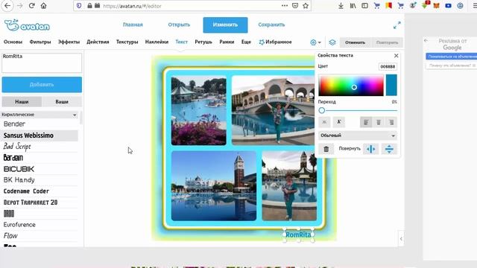Select the RomRita text on canvas
This screenshot has height=268, width=477.
pyautogui.click(x=298, y=235)
